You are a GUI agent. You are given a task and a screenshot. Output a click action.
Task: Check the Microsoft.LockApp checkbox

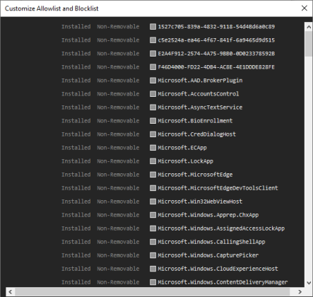pos(153,161)
